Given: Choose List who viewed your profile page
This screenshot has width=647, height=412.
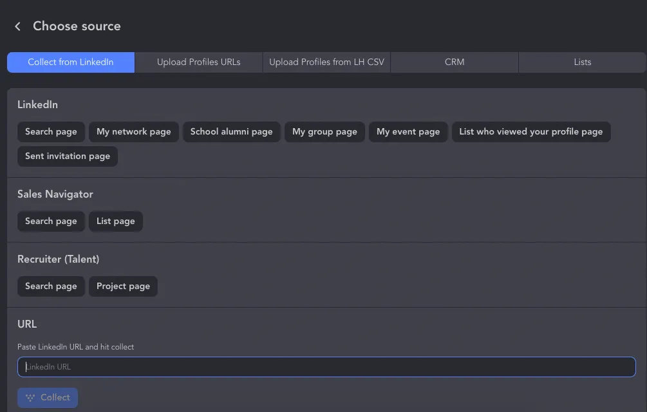Looking at the screenshot, I should click(531, 131).
